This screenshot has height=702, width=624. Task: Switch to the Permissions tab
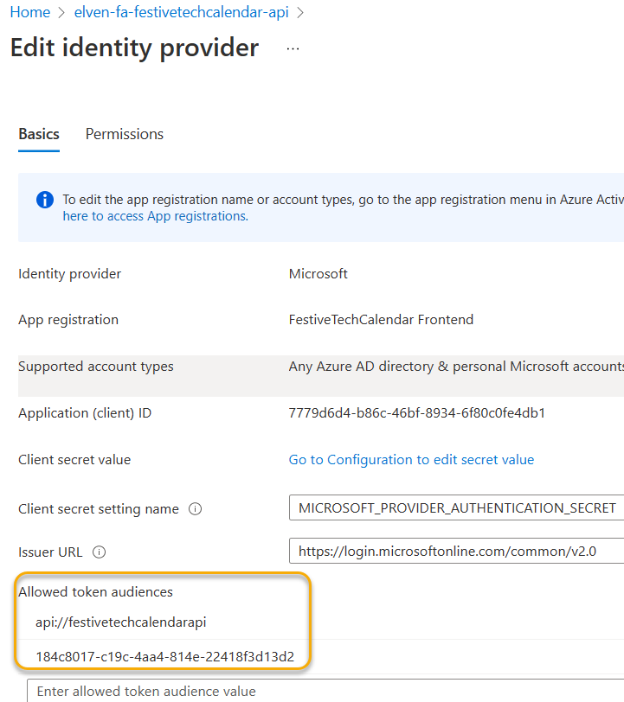[125, 134]
